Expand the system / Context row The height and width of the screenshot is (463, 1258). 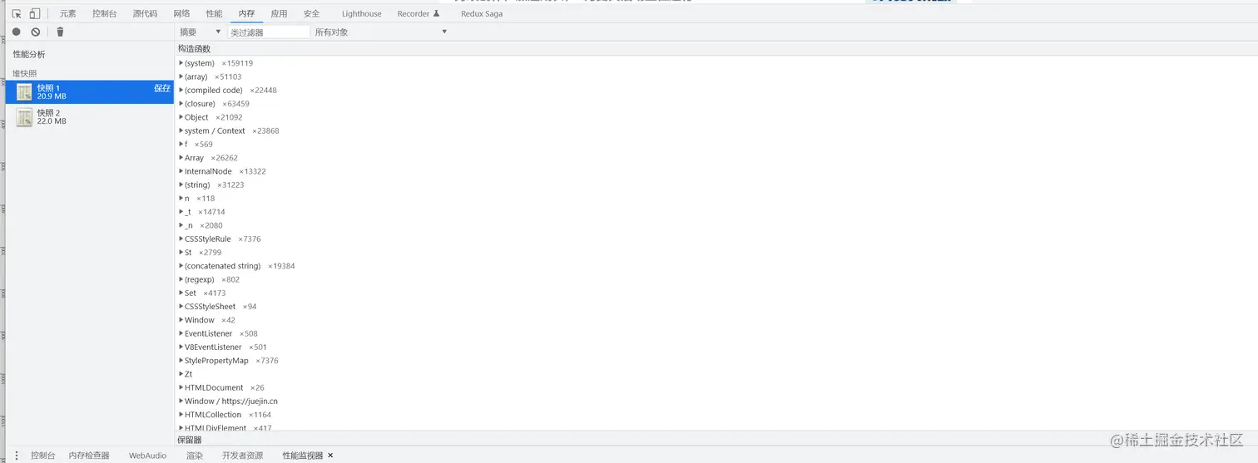pos(181,131)
